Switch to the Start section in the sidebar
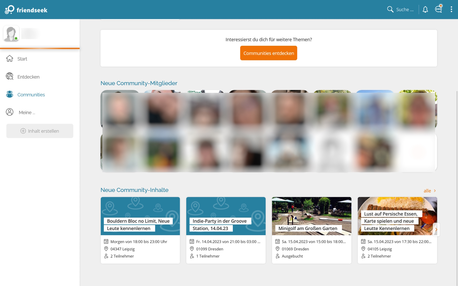 point(22,59)
